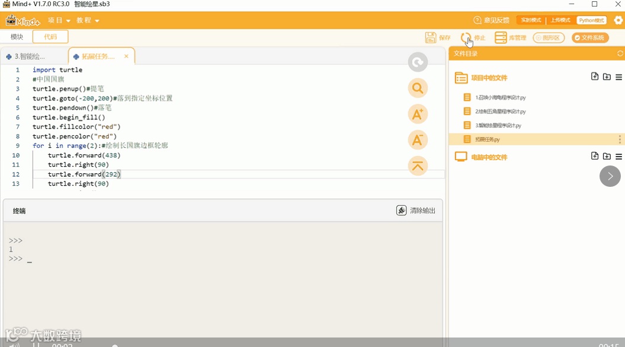Open hamburger menu for 项目中的文件
625x347 pixels.
pos(618,77)
